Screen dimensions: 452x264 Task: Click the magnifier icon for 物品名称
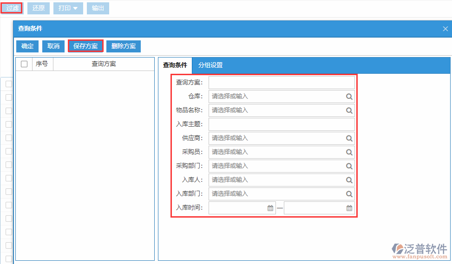349,110
